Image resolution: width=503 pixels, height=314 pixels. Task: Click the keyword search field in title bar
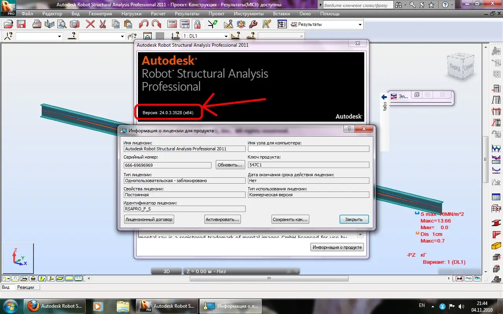tap(357, 5)
